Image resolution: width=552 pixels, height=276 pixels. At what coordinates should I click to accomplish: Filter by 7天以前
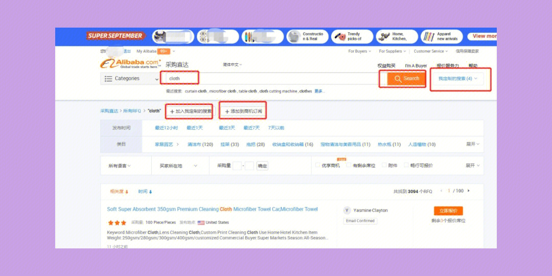pos(276,128)
